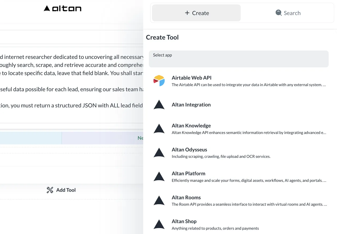Image resolution: width=337 pixels, height=234 pixels.
Task: Click the Altan Rooms triangle icon
Action: coord(159,201)
